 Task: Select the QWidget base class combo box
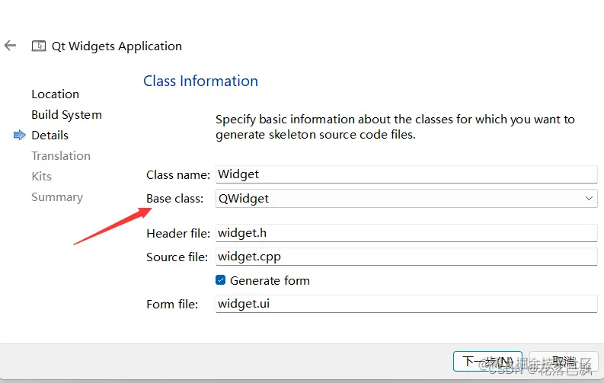click(407, 198)
